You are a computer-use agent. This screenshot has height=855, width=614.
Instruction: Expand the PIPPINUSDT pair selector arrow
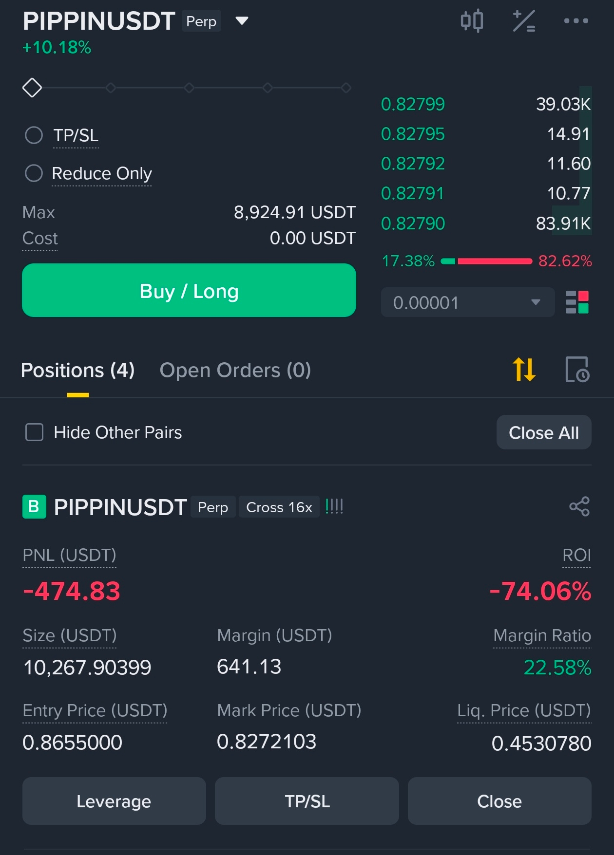242,21
